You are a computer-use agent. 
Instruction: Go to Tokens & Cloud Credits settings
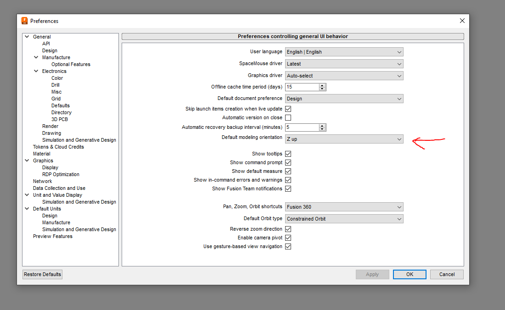58,147
